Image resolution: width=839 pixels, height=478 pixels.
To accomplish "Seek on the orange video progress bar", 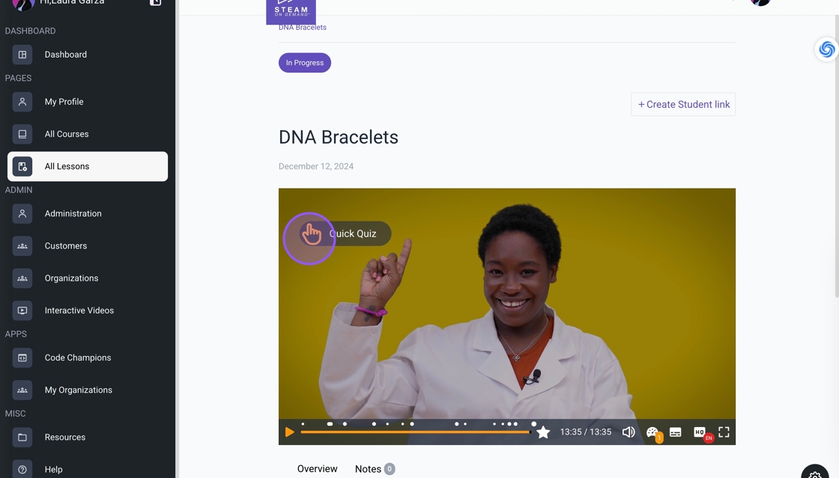I will point(415,432).
